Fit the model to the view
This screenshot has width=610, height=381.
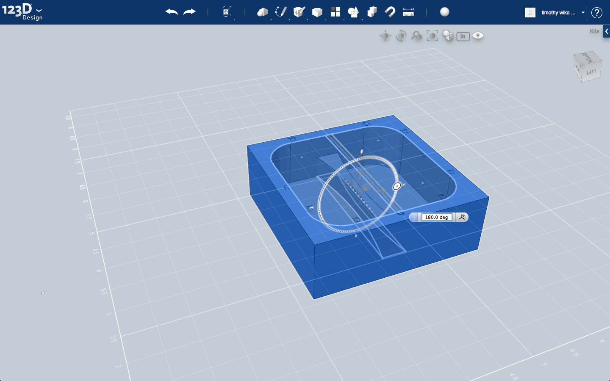pos(432,36)
